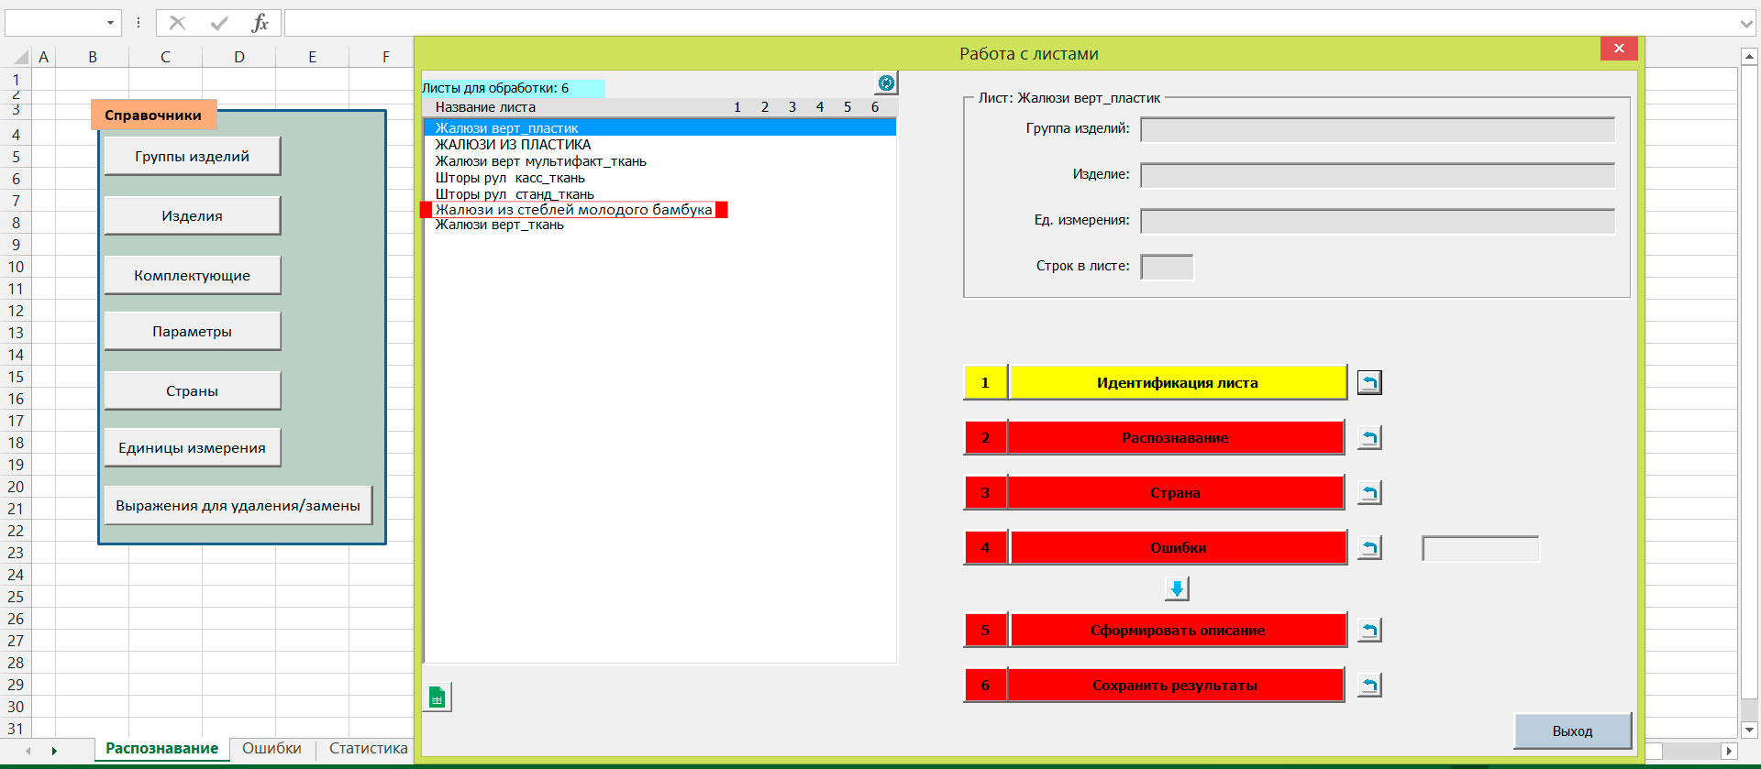Open the Name Box dropdown arrow
Viewport: 1761px width, 769px height.
[x=110, y=23]
